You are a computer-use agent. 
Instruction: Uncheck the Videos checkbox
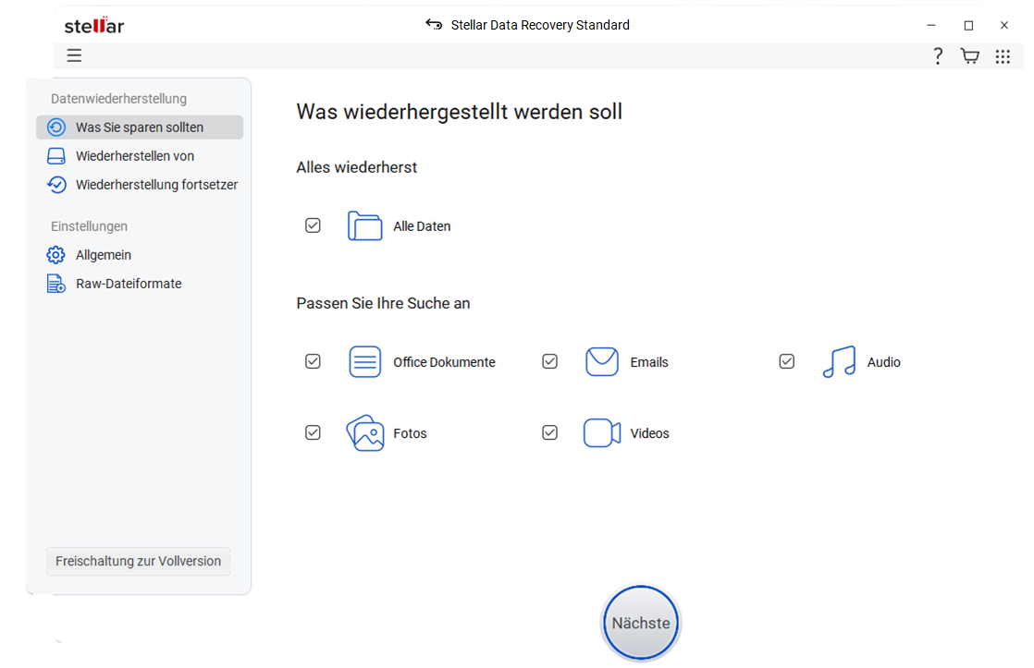[x=549, y=432]
